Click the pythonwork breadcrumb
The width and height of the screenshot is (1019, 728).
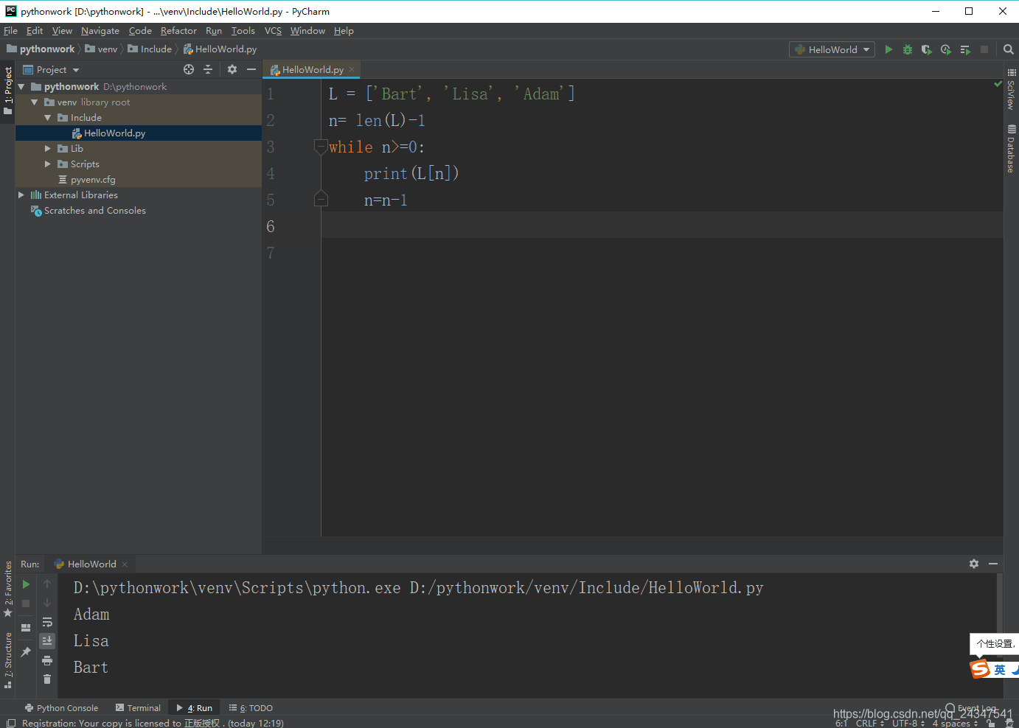coord(41,49)
